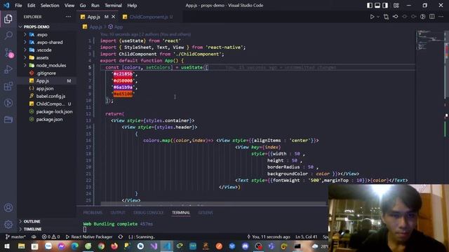Close the App.js editor tab
Screen dimensions: 449x252
pyautogui.click(x=114, y=17)
